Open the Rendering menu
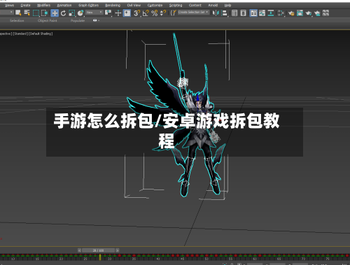 pos(113,5)
